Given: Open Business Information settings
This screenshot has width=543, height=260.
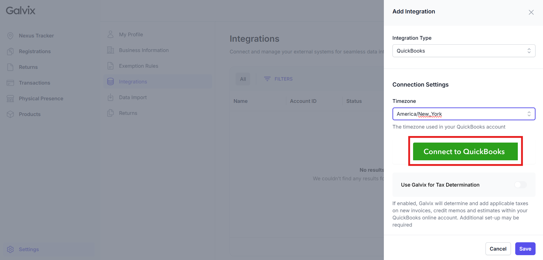Looking at the screenshot, I should 144,50.
